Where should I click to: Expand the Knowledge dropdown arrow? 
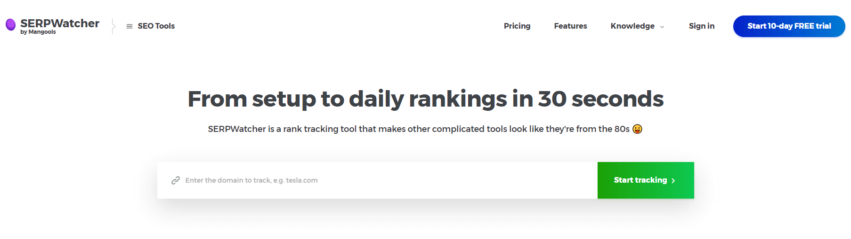[x=662, y=27]
